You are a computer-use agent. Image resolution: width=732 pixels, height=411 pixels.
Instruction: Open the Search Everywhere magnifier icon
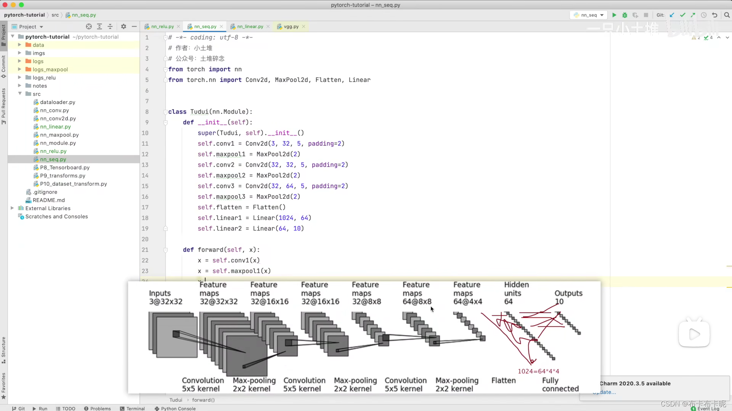pos(727,15)
